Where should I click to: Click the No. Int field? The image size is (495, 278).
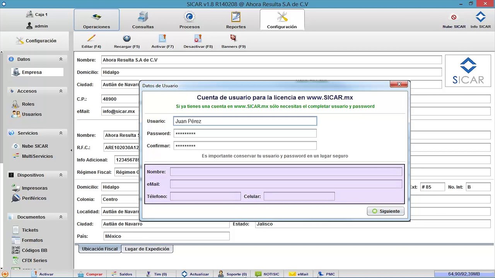point(478,187)
